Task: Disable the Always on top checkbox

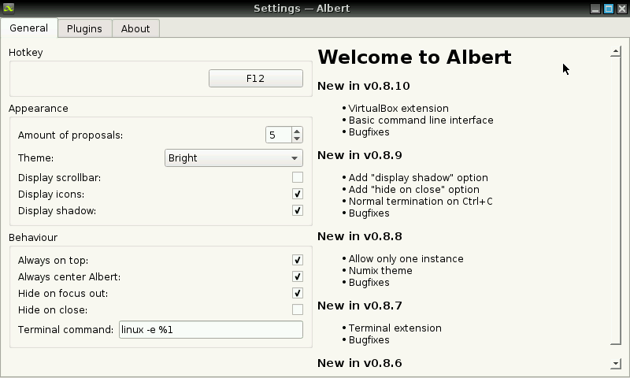Action: 298,261
